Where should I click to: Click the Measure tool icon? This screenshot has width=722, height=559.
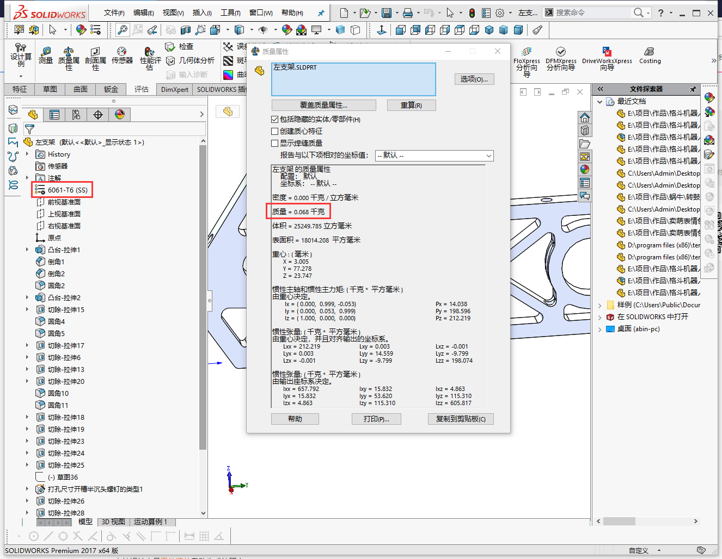46,55
